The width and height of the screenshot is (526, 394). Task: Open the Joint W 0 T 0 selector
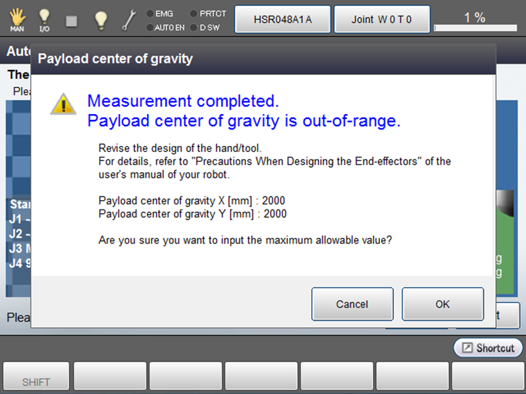pyautogui.click(x=381, y=20)
